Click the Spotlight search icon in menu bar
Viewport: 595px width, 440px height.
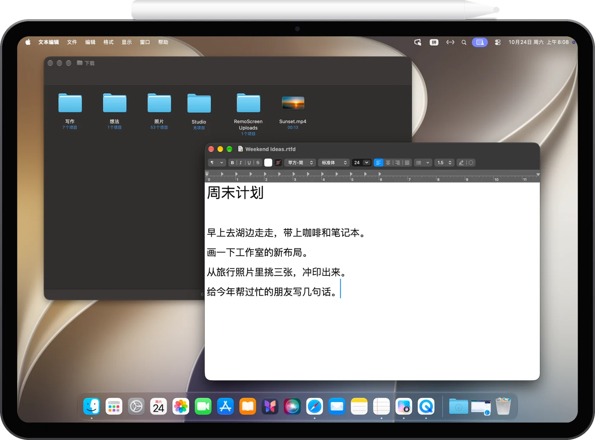(x=464, y=43)
